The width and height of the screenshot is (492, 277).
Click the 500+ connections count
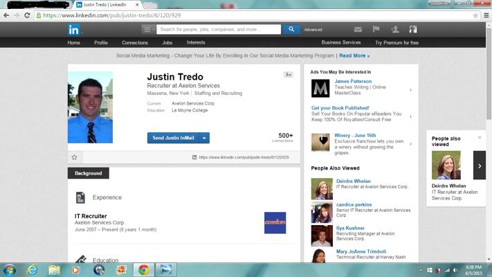point(286,136)
